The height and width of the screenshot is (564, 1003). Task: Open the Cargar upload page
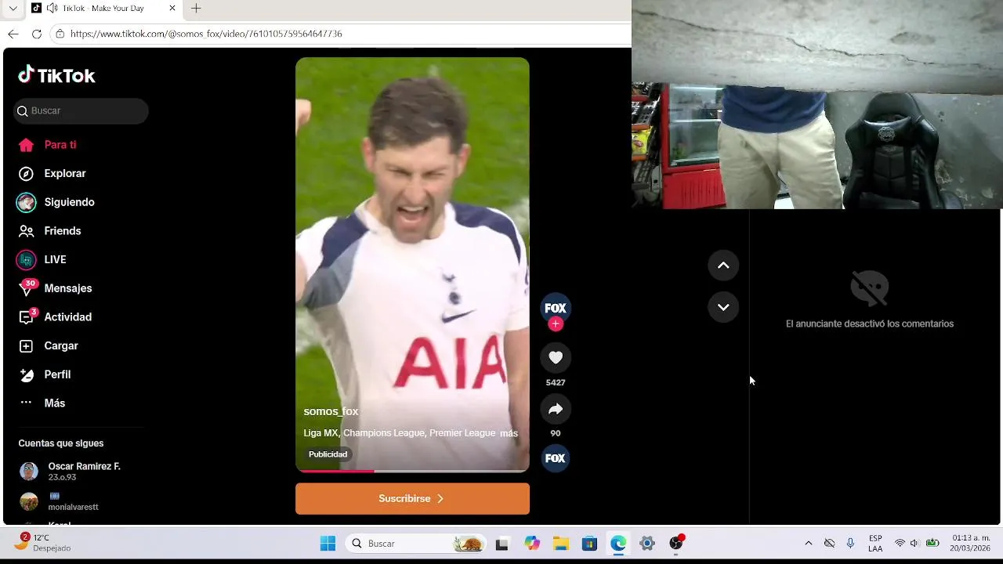(x=48, y=345)
